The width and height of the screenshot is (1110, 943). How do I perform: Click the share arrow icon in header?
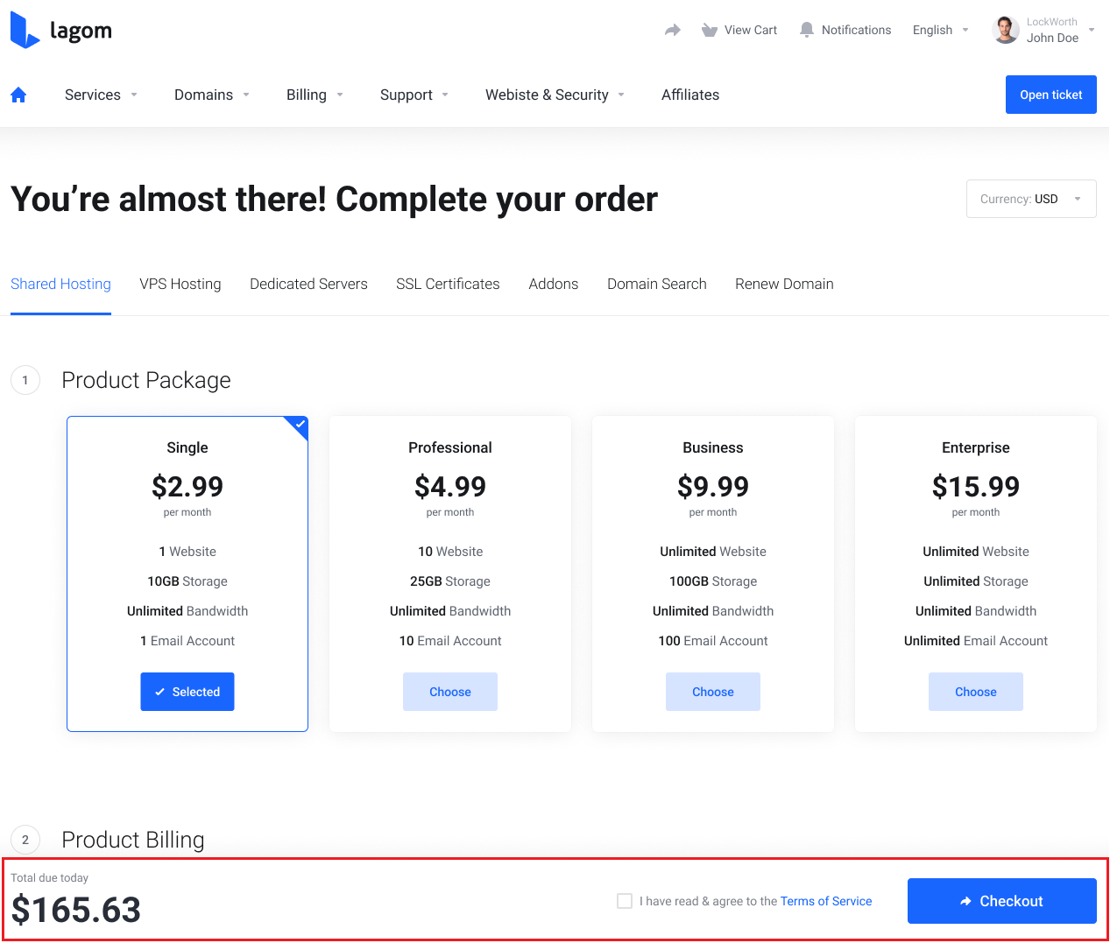(x=672, y=31)
